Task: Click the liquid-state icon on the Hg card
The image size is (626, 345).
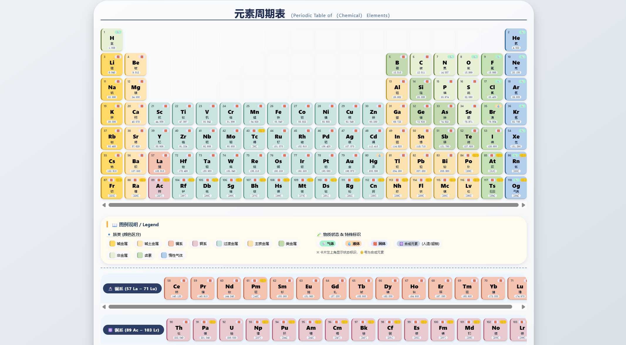Action: point(379,155)
